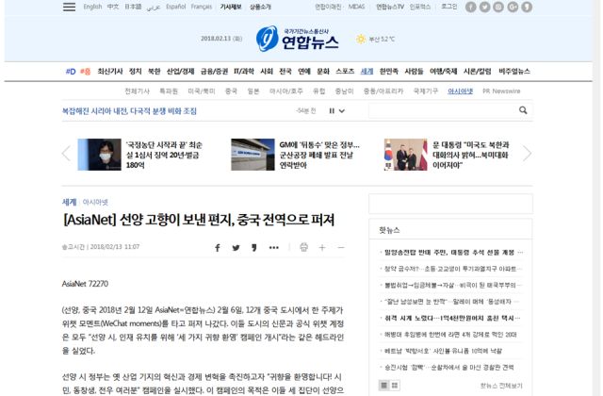Open 정치 menu section
Viewport: 603px width, 396px height.
tap(135, 72)
